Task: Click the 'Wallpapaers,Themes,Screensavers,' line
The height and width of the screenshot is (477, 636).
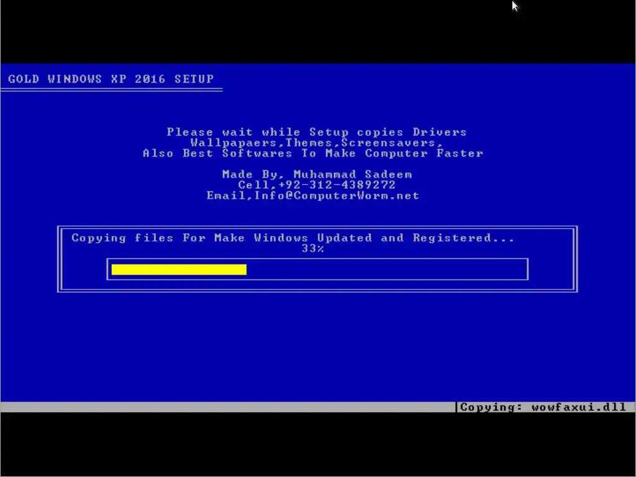Action: pyautogui.click(x=317, y=143)
